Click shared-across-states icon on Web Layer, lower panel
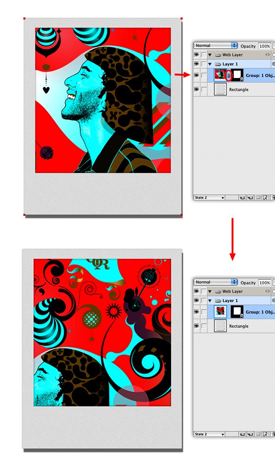This screenshot has height=475, width=275. [267, 292]
